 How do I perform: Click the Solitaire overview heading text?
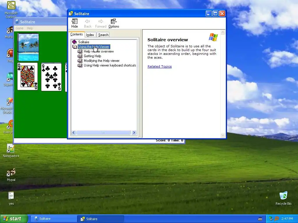[168, 39]
